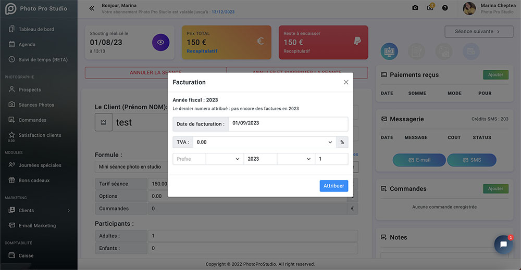Viewport: 521px width, 270px height.
Task: Click Recapitulatif link on Prix TOTAL card
Action: [202, 51]
